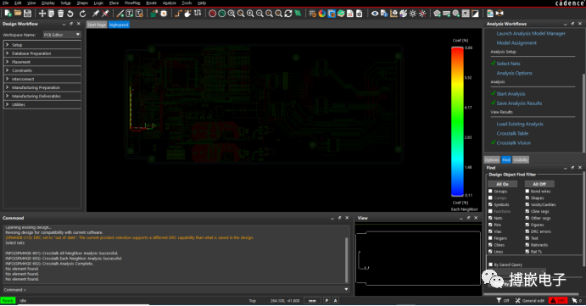This screenshot has width=586, height=306.
Task: Toggle the Fingers checkbox
Action: click(490, 238)
